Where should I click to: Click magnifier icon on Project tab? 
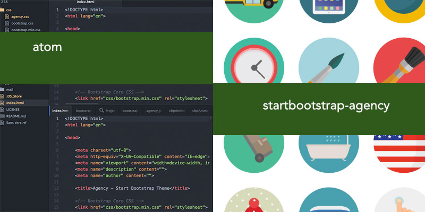(101, 110)
